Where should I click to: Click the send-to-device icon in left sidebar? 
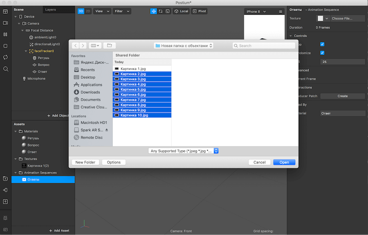pyautogui.click(x=5, y=190)
